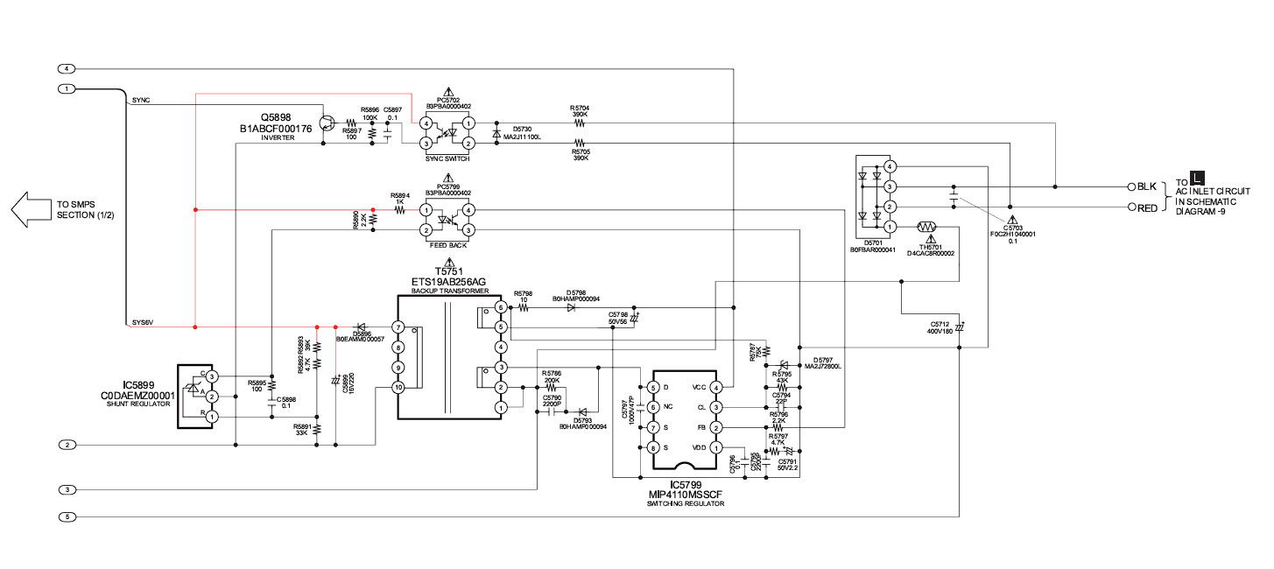Click the RED output terminal circle
1274x569 pixels.
click(1130, 207)
